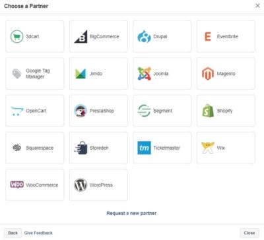Click the Eventbrite E logo
The height and width of the screenshot is (240, 264).
pyautogui.click(x=208, y=36)
